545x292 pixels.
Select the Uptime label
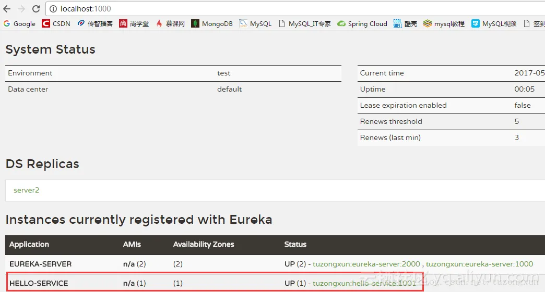[373, 89]
